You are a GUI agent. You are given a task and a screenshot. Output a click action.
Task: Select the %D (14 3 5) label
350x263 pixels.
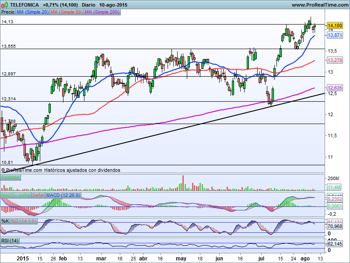click(x=24, y=220)
